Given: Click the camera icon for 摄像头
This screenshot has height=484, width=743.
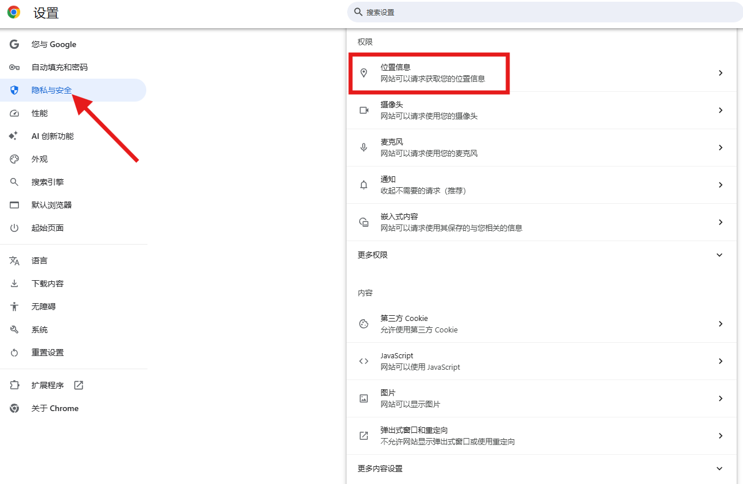Looking at the screenshot, I should point(364,110).
